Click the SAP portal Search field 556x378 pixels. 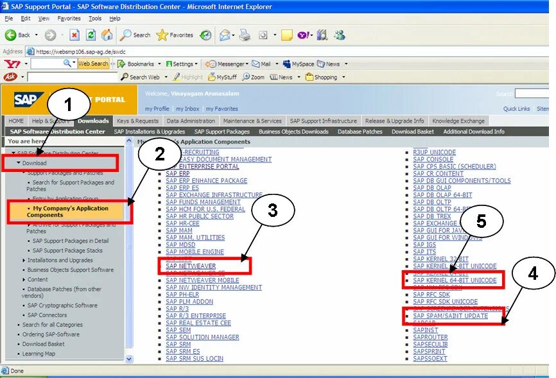click(x=532, y=94)
